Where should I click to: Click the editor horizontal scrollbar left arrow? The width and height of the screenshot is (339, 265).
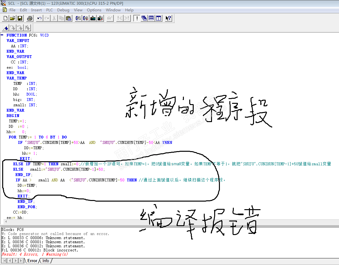click(x=6, y=222)
